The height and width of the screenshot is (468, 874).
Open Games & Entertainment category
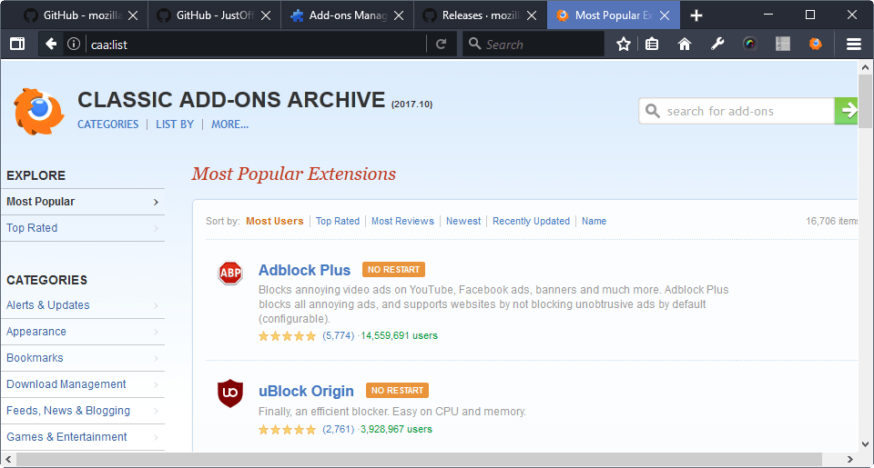(x=83, y=437)
